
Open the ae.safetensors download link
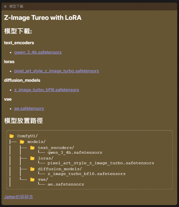coord(29,108)
